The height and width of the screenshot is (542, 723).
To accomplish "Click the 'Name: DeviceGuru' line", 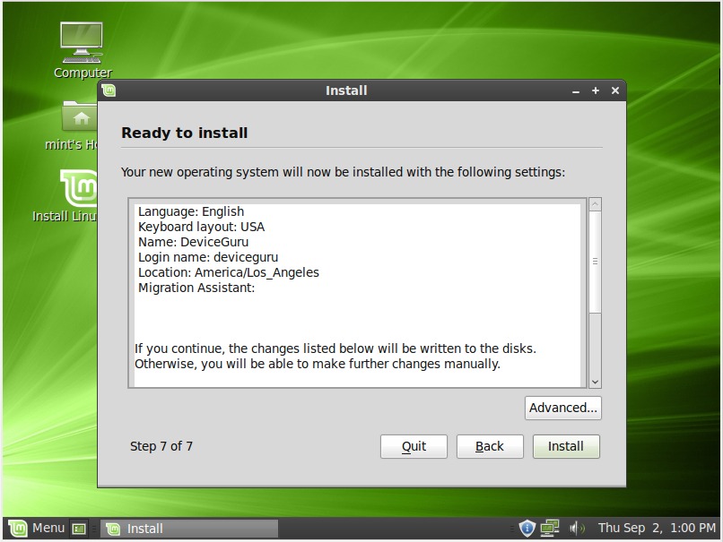I will (193, 242).
